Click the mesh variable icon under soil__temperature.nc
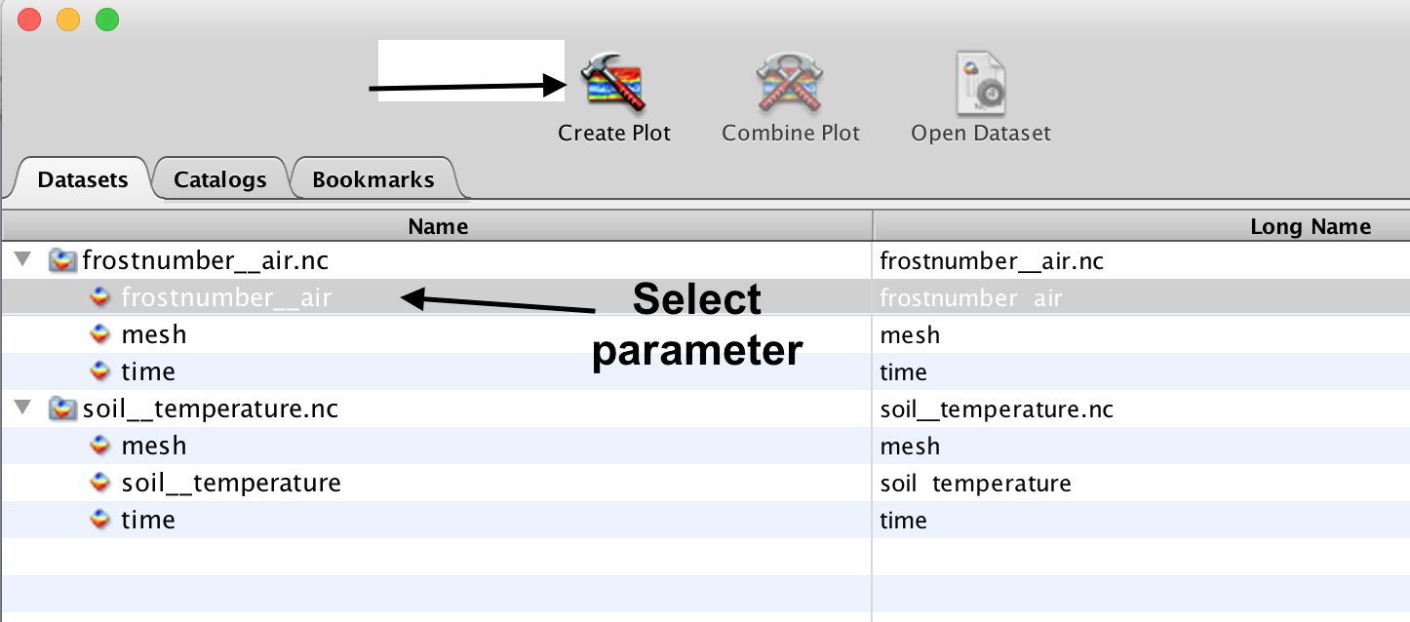The height and width of the screenshot is (622, 1410). click(99, 446)
